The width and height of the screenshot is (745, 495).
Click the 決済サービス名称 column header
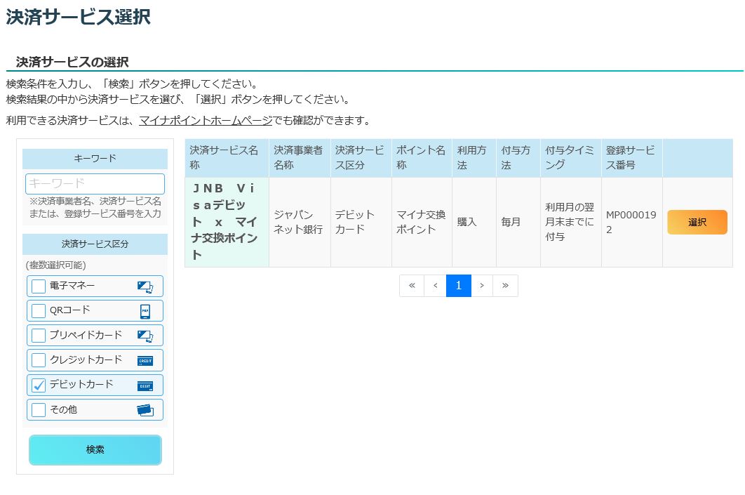[227, 158]
